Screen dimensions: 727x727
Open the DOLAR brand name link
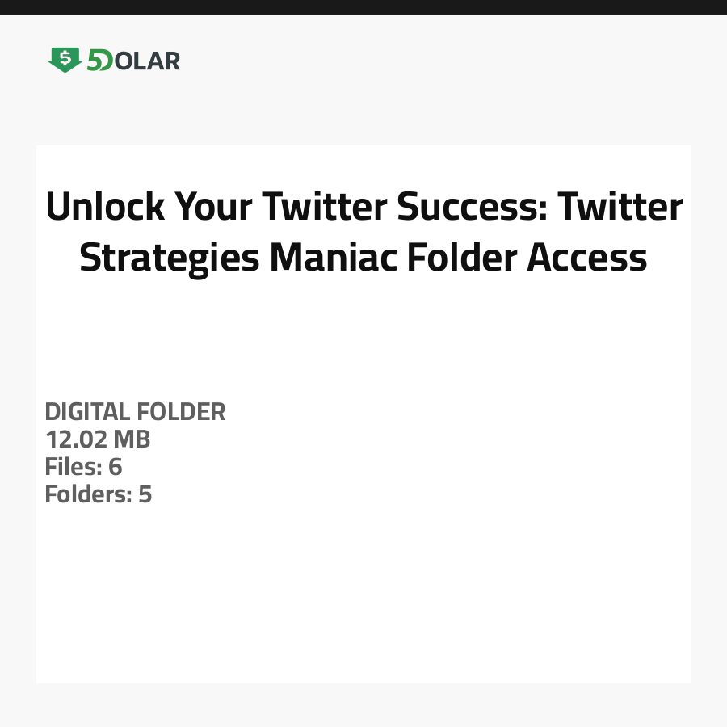(x=145, y=61)
